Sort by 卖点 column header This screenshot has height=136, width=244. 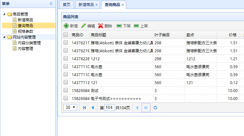pos(201,35)
